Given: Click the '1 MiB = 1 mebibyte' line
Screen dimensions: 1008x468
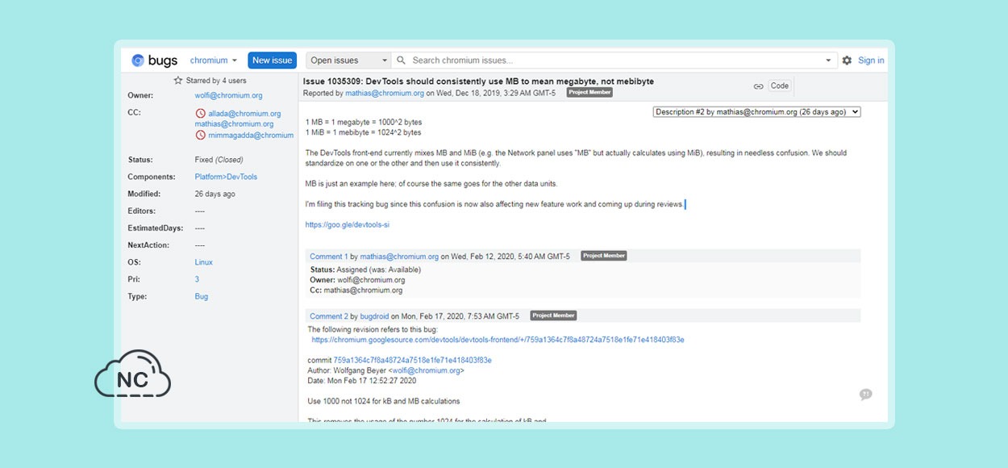Looking at the screenshot, I should coord(363,132).
